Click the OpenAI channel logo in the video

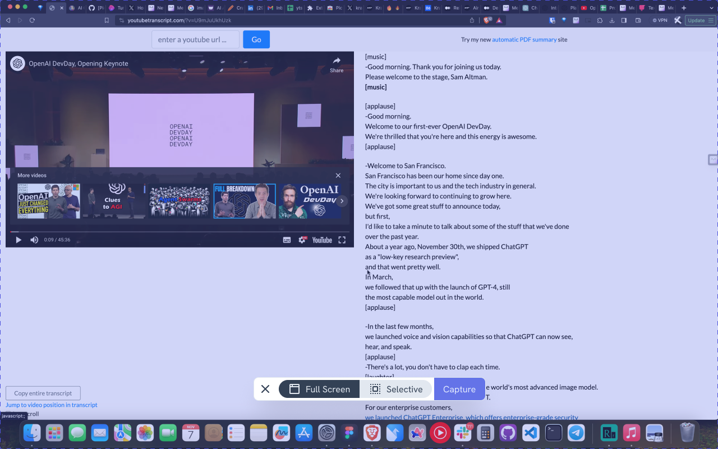point(17,63)
